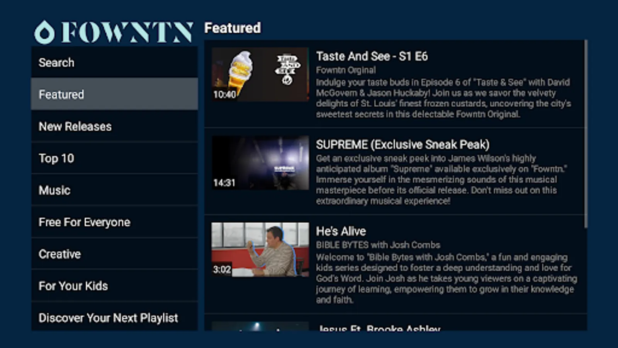Click the SUPREME album description text
The image size is (618, 348).
[441, 180]
